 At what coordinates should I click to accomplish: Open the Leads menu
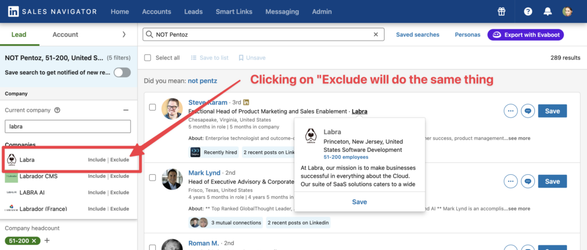click(x=194, y=11)
